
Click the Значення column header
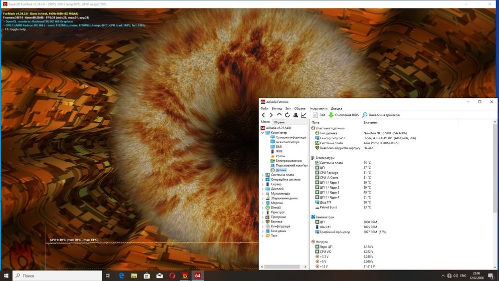click(x=410, y=122)
